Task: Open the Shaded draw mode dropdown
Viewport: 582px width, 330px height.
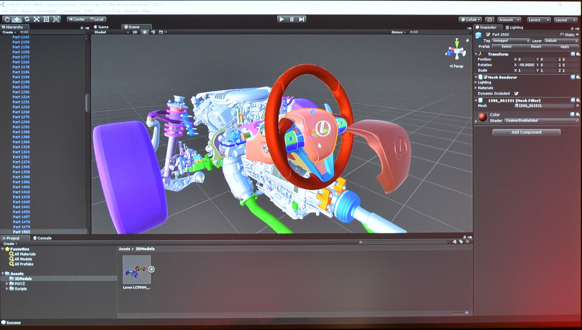Action: point(111,32)
